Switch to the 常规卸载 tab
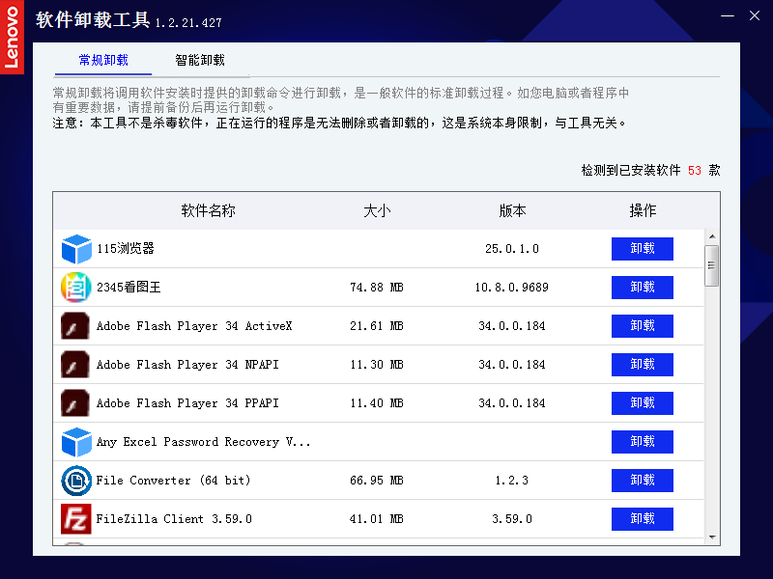This screenshot has width=773, height=579. point(103,60)
